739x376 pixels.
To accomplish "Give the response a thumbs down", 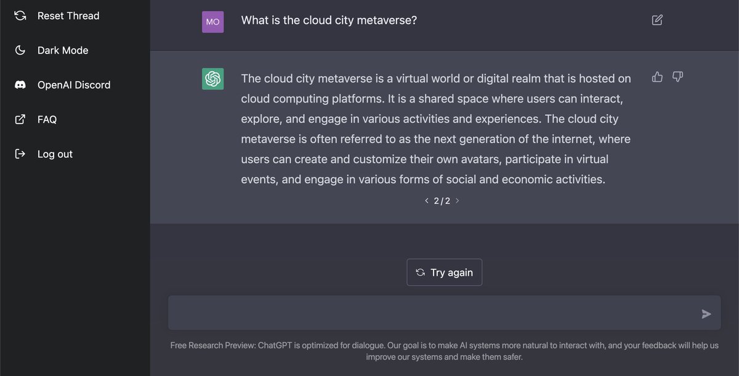I will coord(677,76).
